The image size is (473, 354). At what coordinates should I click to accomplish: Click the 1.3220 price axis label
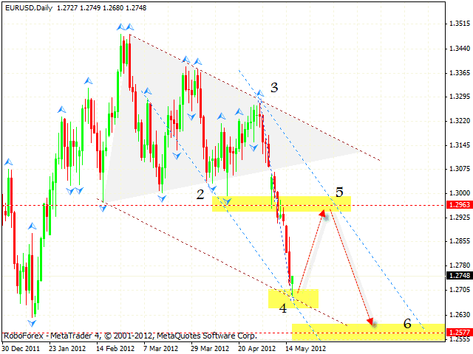[460, 121]
